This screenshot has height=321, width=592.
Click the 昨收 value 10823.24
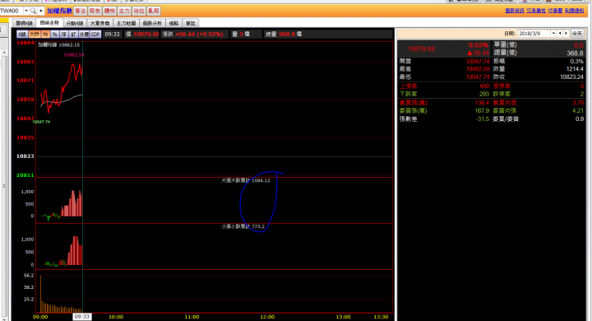click(x=571, y=77)
